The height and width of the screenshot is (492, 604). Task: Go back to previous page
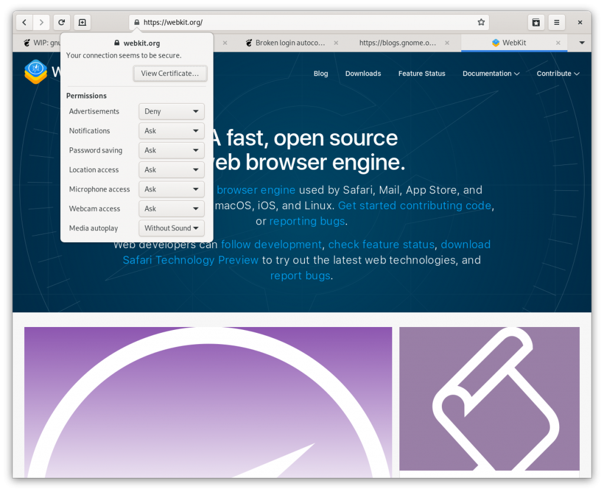[x=24, y=22]
